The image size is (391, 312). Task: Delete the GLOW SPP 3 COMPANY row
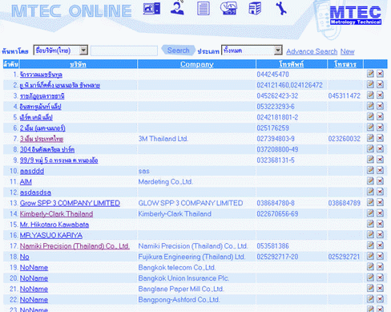[380, 202]
